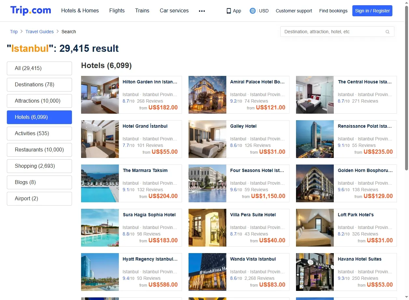Focus the destination search field
The width and height of the screenshot is (409, 300).
click(x=337, y=32)
